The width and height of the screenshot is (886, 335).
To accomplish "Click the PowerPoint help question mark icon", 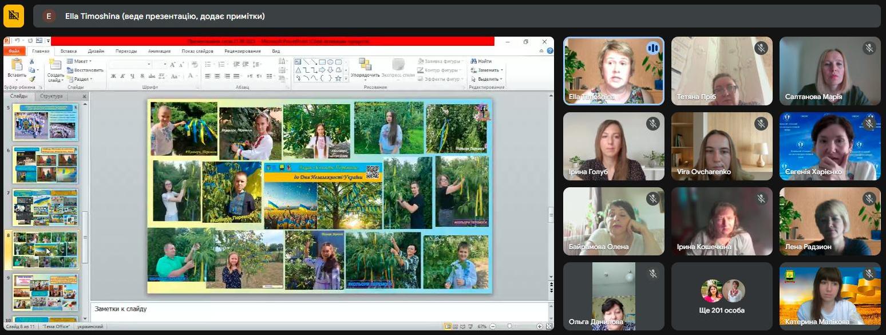I will [550, 50].
